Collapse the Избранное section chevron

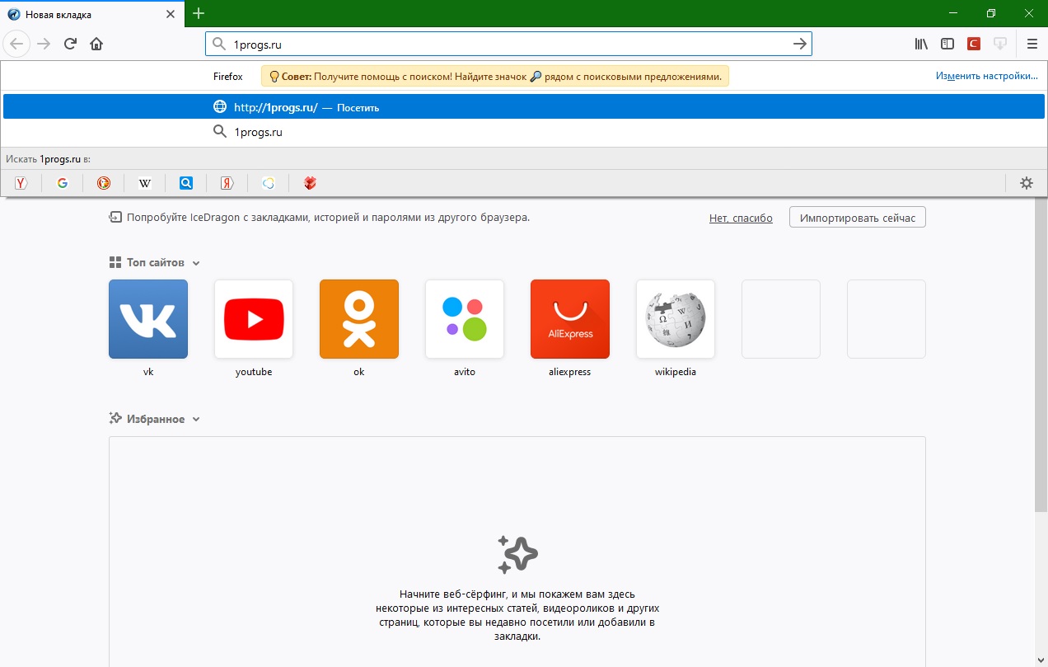click(196, 420)
